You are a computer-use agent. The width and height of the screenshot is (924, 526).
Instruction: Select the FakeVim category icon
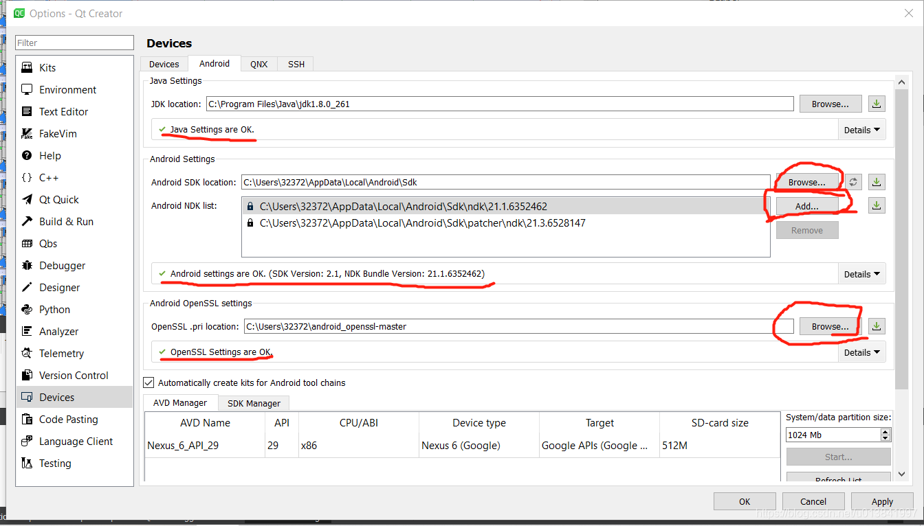tap(27, 133)
